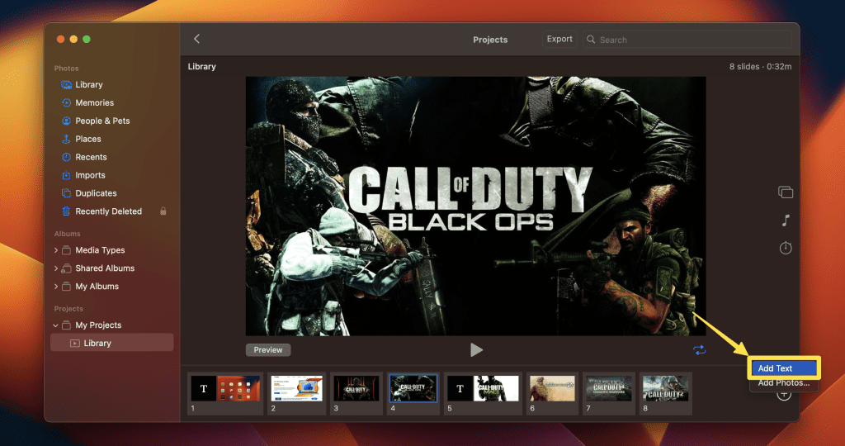Open the music note panel
The width and height of the screenshot is (845, 446).
tap(786, 220)
